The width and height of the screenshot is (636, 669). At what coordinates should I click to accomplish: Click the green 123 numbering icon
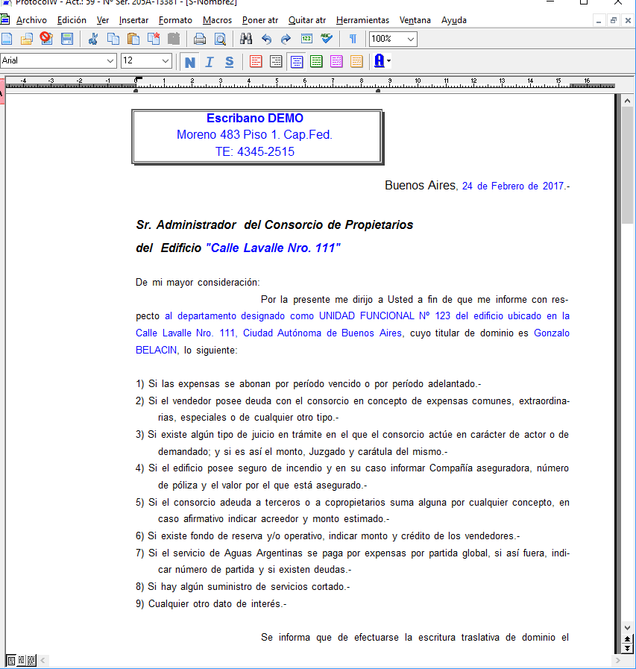[x=306, y=39]
